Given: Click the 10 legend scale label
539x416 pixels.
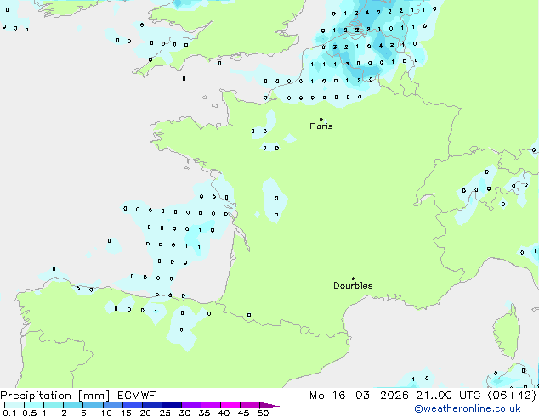Looking at the screenshot, I should pyautogui.click(x=106, y=413).
